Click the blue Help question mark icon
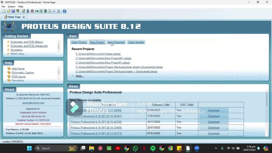This screenshot has height=153, width=272. tap(64, 11)
